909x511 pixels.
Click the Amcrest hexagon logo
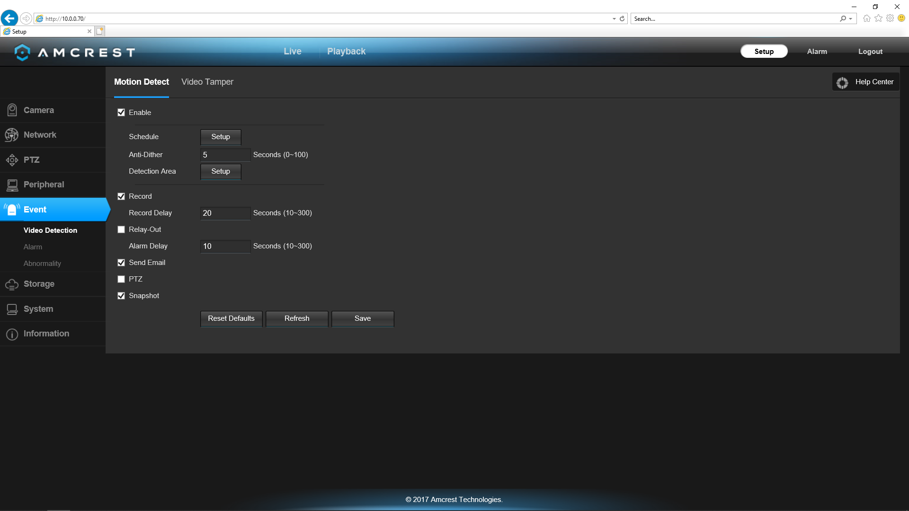point(22,52)
